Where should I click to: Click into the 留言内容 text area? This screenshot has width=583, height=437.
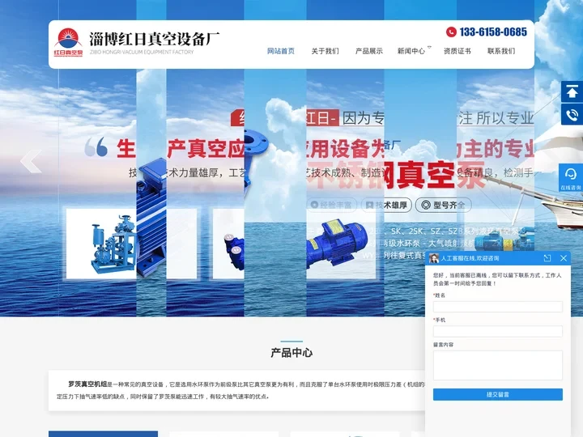(x=497, y=365)
